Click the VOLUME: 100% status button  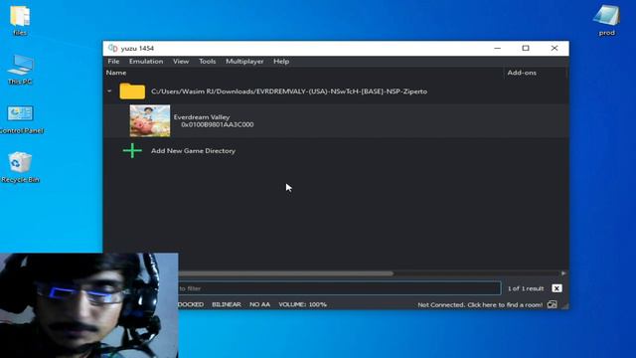pos(302,304)
